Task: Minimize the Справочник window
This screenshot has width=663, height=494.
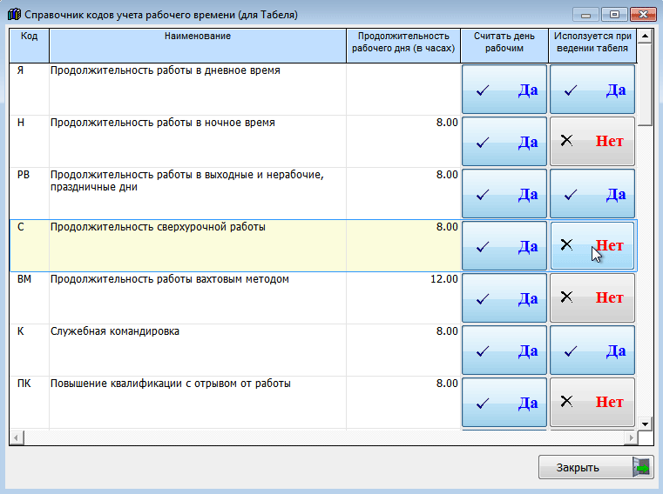Action: pos(585,15)
